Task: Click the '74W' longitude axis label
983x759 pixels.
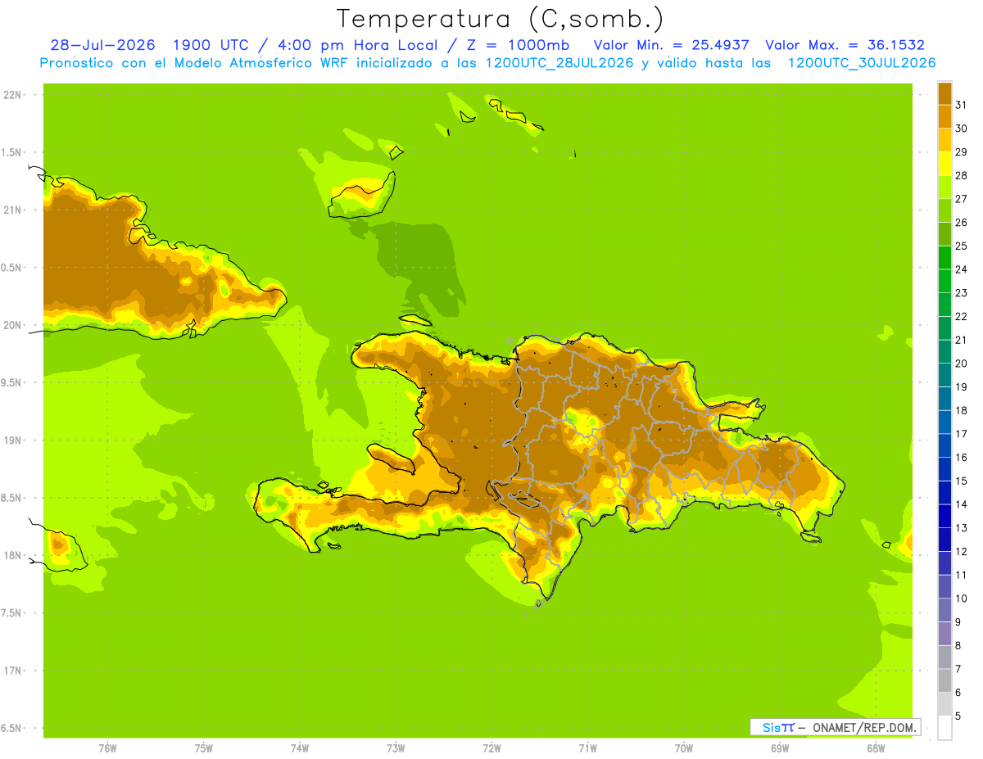Action: pos(300,748)
